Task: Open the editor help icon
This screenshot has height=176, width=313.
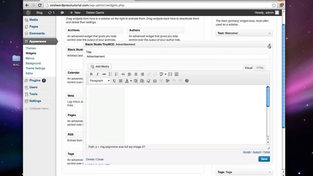Action: [187, 81]
